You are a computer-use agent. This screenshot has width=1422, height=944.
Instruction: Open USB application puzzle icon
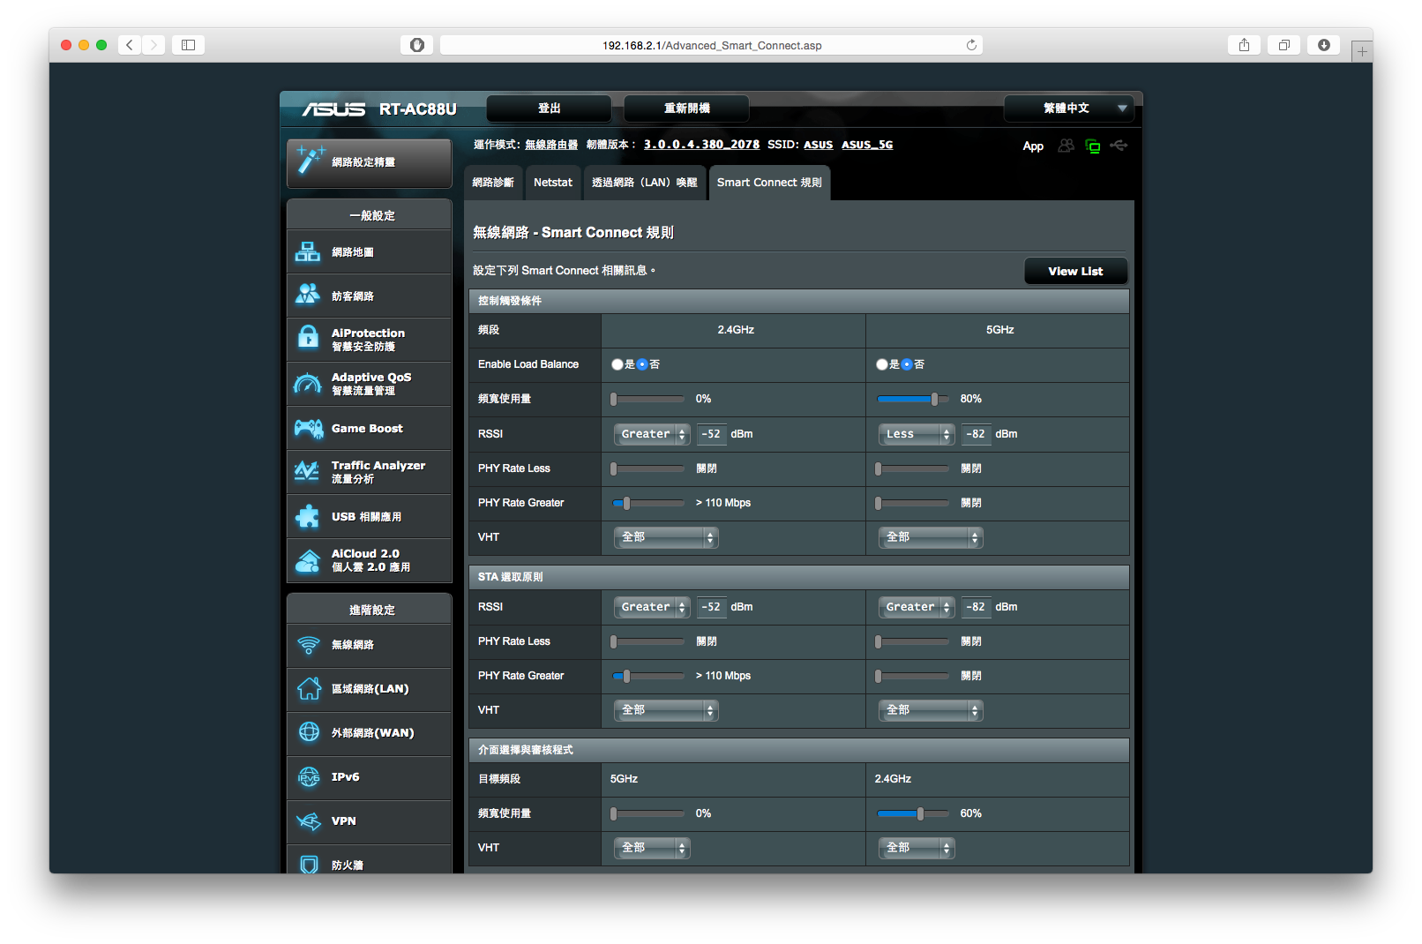tap(308, 516)
